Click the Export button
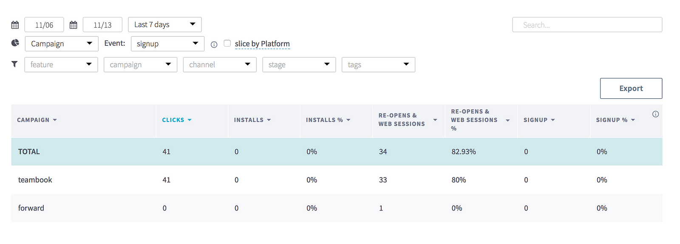The height and width of the screenshot is (244, 680). click(x=631, y=88)
